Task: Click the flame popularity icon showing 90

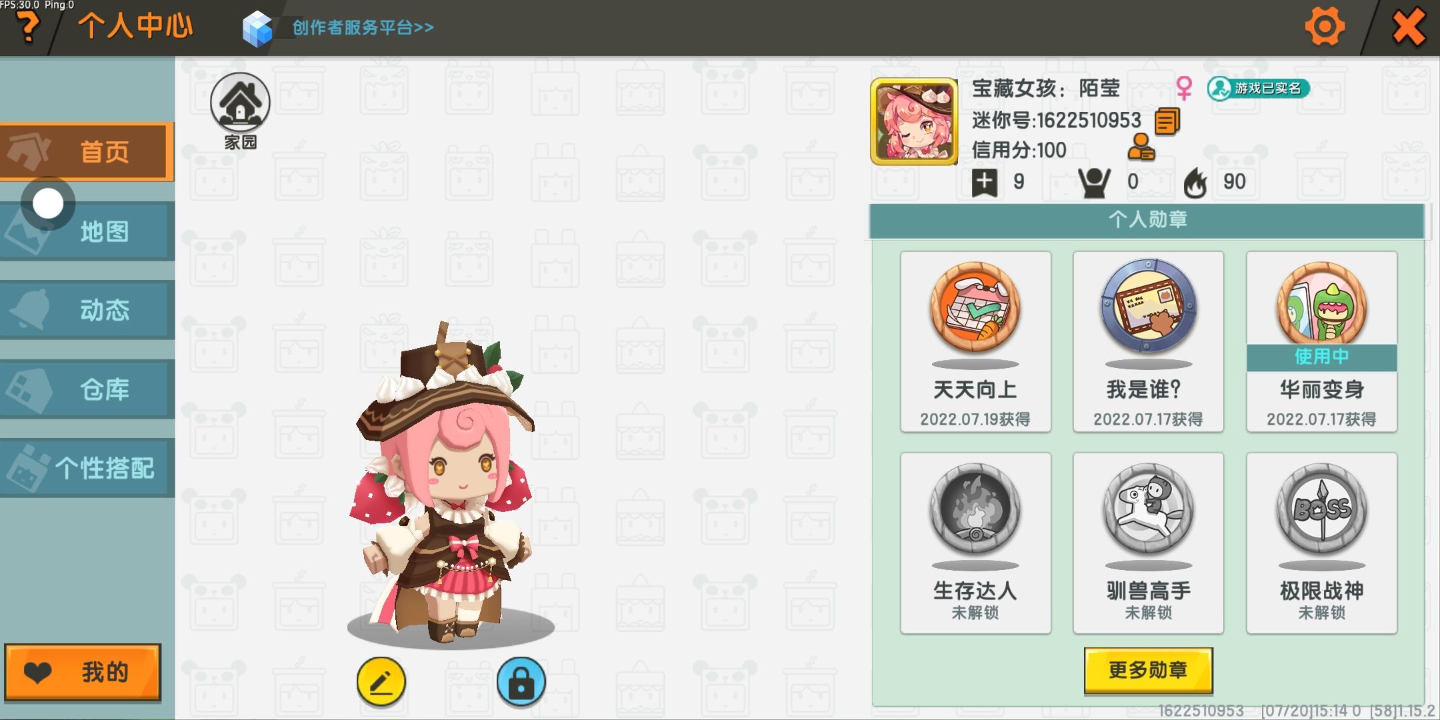Action: coord(1195,182)
